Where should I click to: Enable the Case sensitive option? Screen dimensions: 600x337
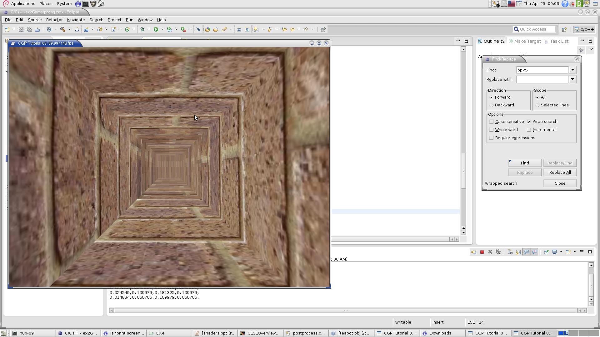click(492, 122)
